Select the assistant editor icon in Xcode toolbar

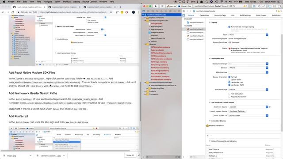click(259, 6)
